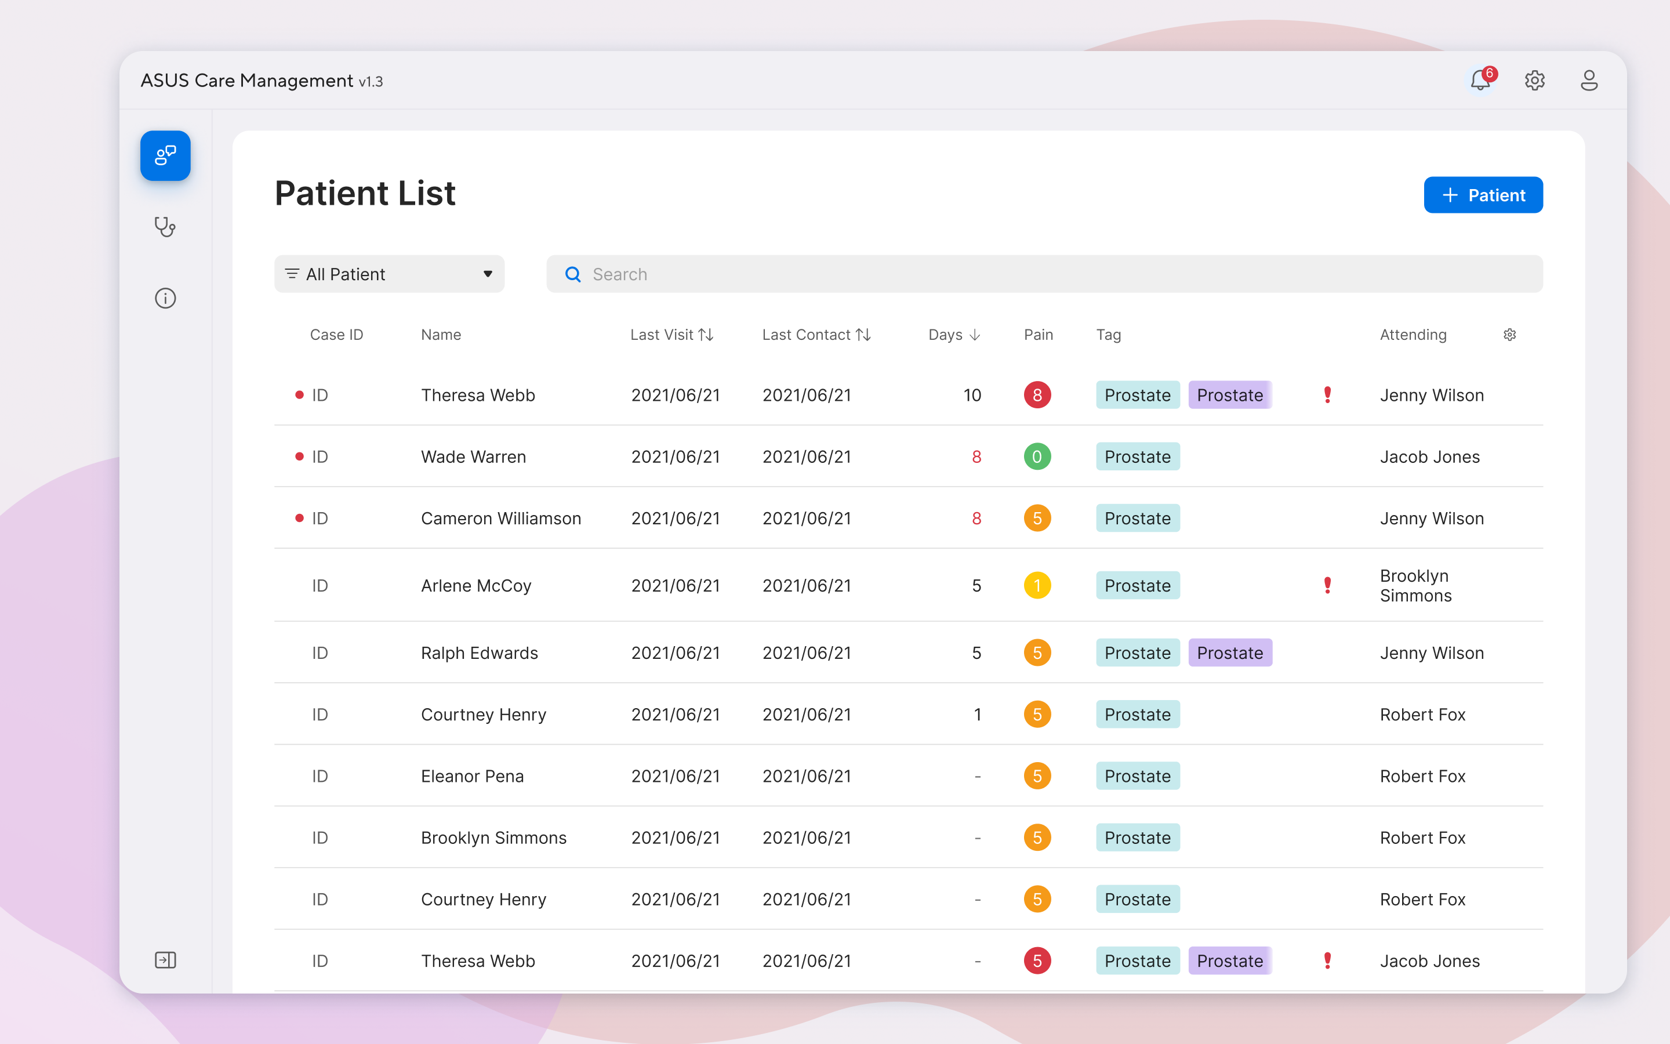Click the Search input field
1670x1044 pixels.
1043,274
